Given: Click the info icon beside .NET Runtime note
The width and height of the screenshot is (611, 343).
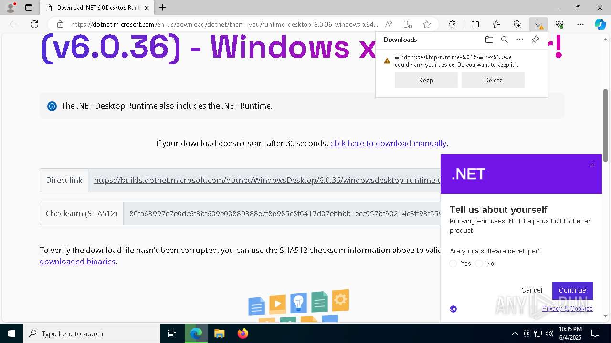Looking at the screenshot, I should [x=52, y=106].
